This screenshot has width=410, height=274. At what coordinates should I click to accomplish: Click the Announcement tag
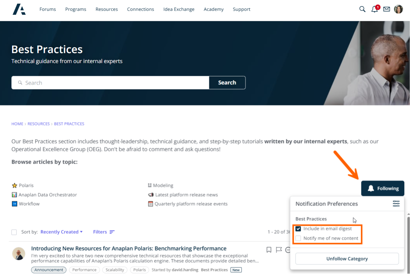49,270
